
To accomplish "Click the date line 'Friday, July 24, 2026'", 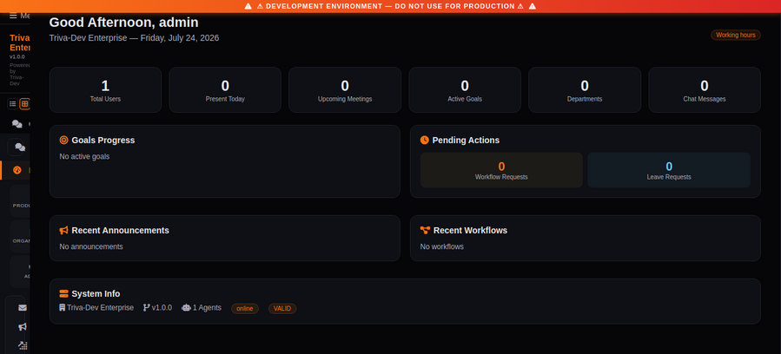I will [x=180, y=38].
